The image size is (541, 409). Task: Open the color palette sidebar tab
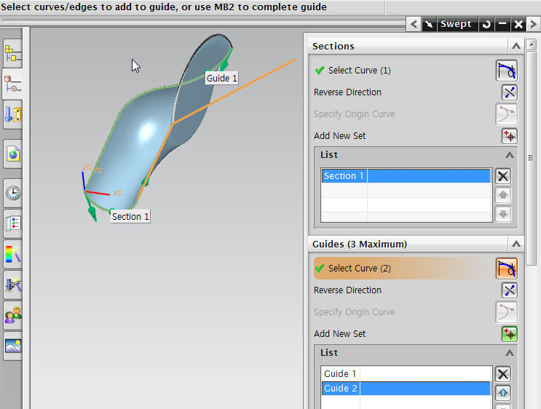point(13,254)
